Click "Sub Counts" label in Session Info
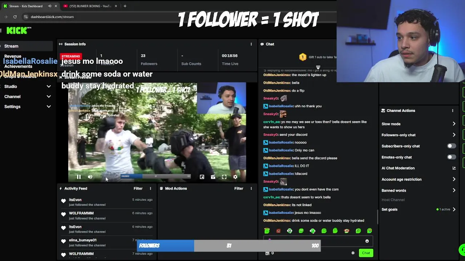This screenshot has width=465, height=261. (x=191, y=64)
